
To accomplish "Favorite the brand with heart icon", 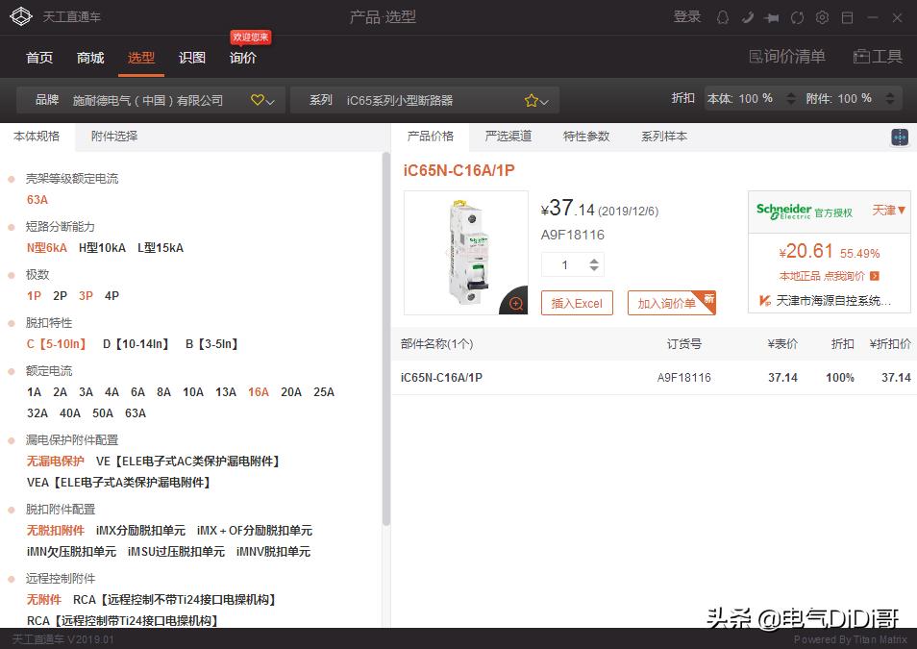I will [257, 100].
